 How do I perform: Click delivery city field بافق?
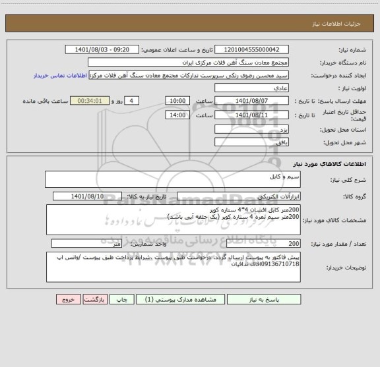[x=251, y=142]
